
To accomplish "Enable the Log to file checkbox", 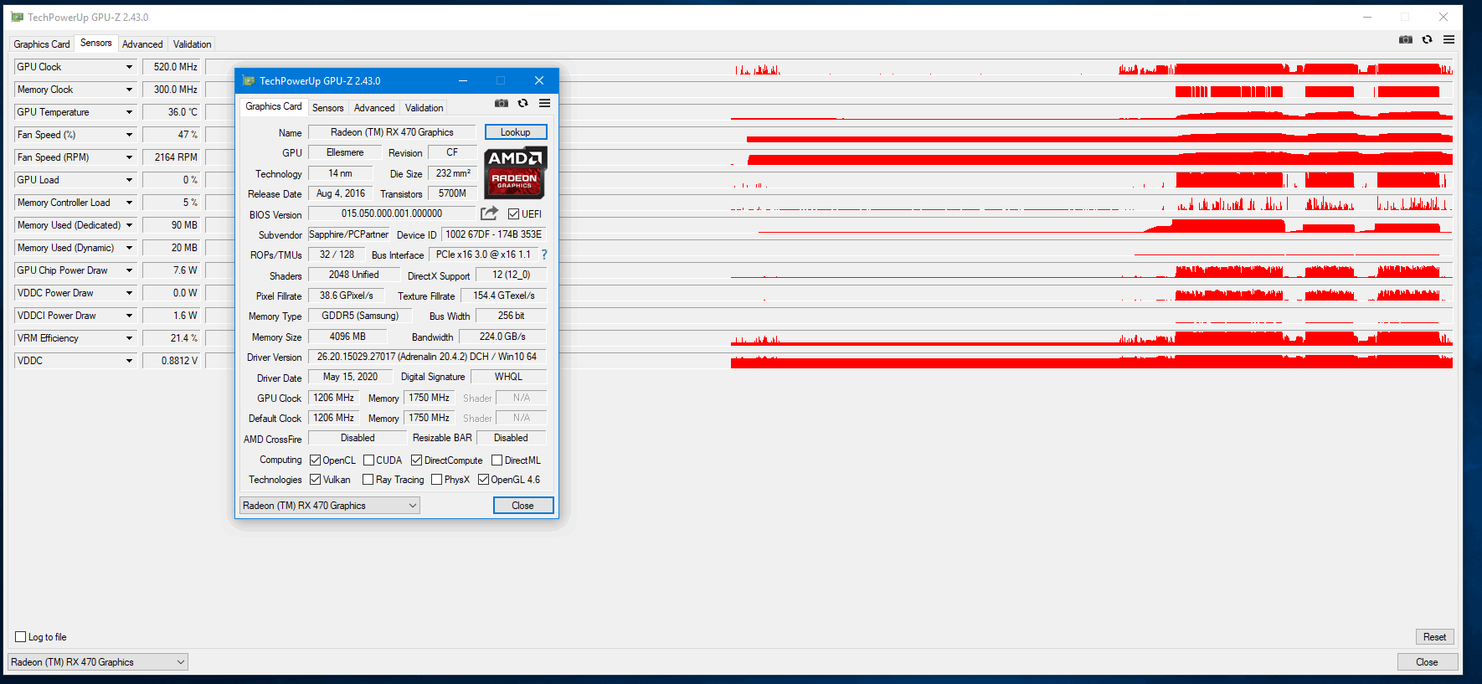I will coord(21,637).
